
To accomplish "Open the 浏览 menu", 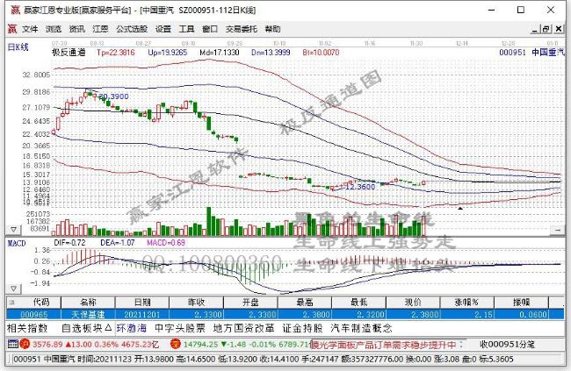I will (54, 29).
